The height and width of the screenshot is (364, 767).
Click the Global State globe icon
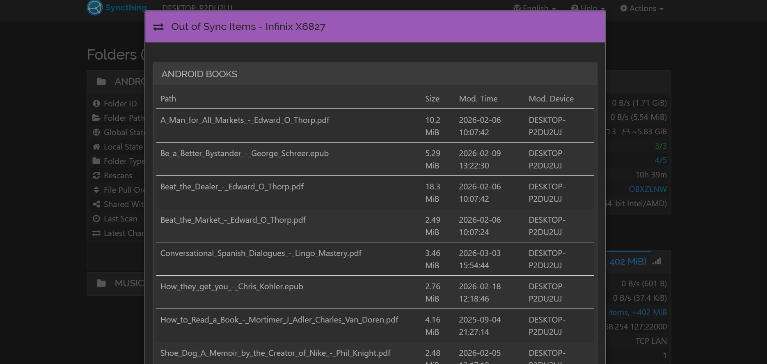click(96, 132)
